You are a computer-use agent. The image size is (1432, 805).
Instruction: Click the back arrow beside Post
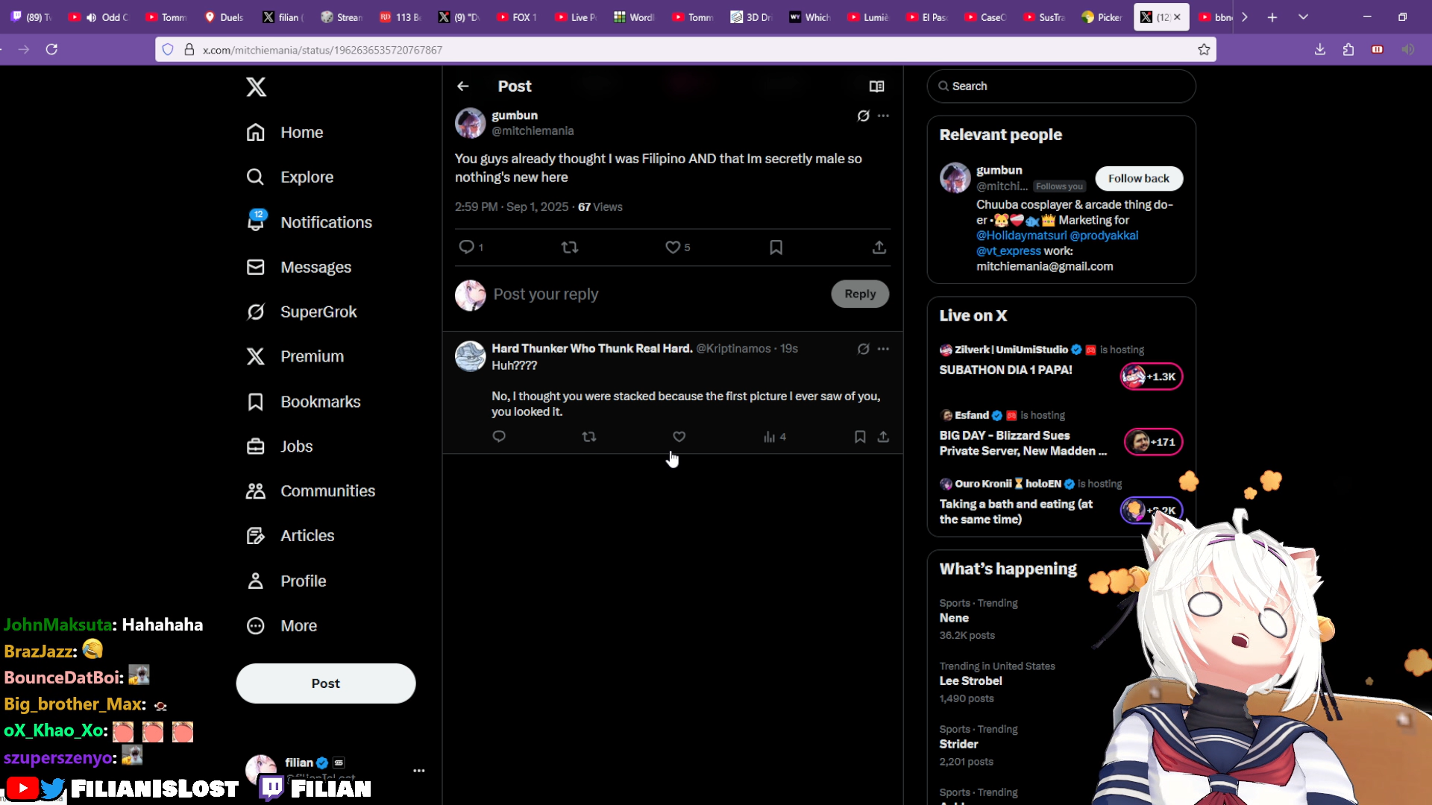[x=463, y=86]
